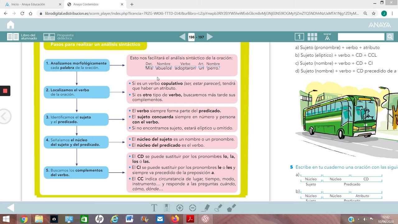The height and width of the screenshot is (224, 398).
Task: Click the page number 196 field
Action: click(x=192, y=37)
